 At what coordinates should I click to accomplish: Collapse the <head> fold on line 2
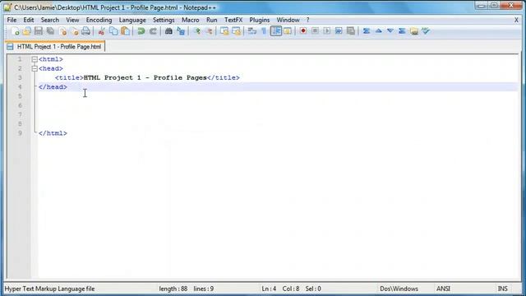[35, 68]
